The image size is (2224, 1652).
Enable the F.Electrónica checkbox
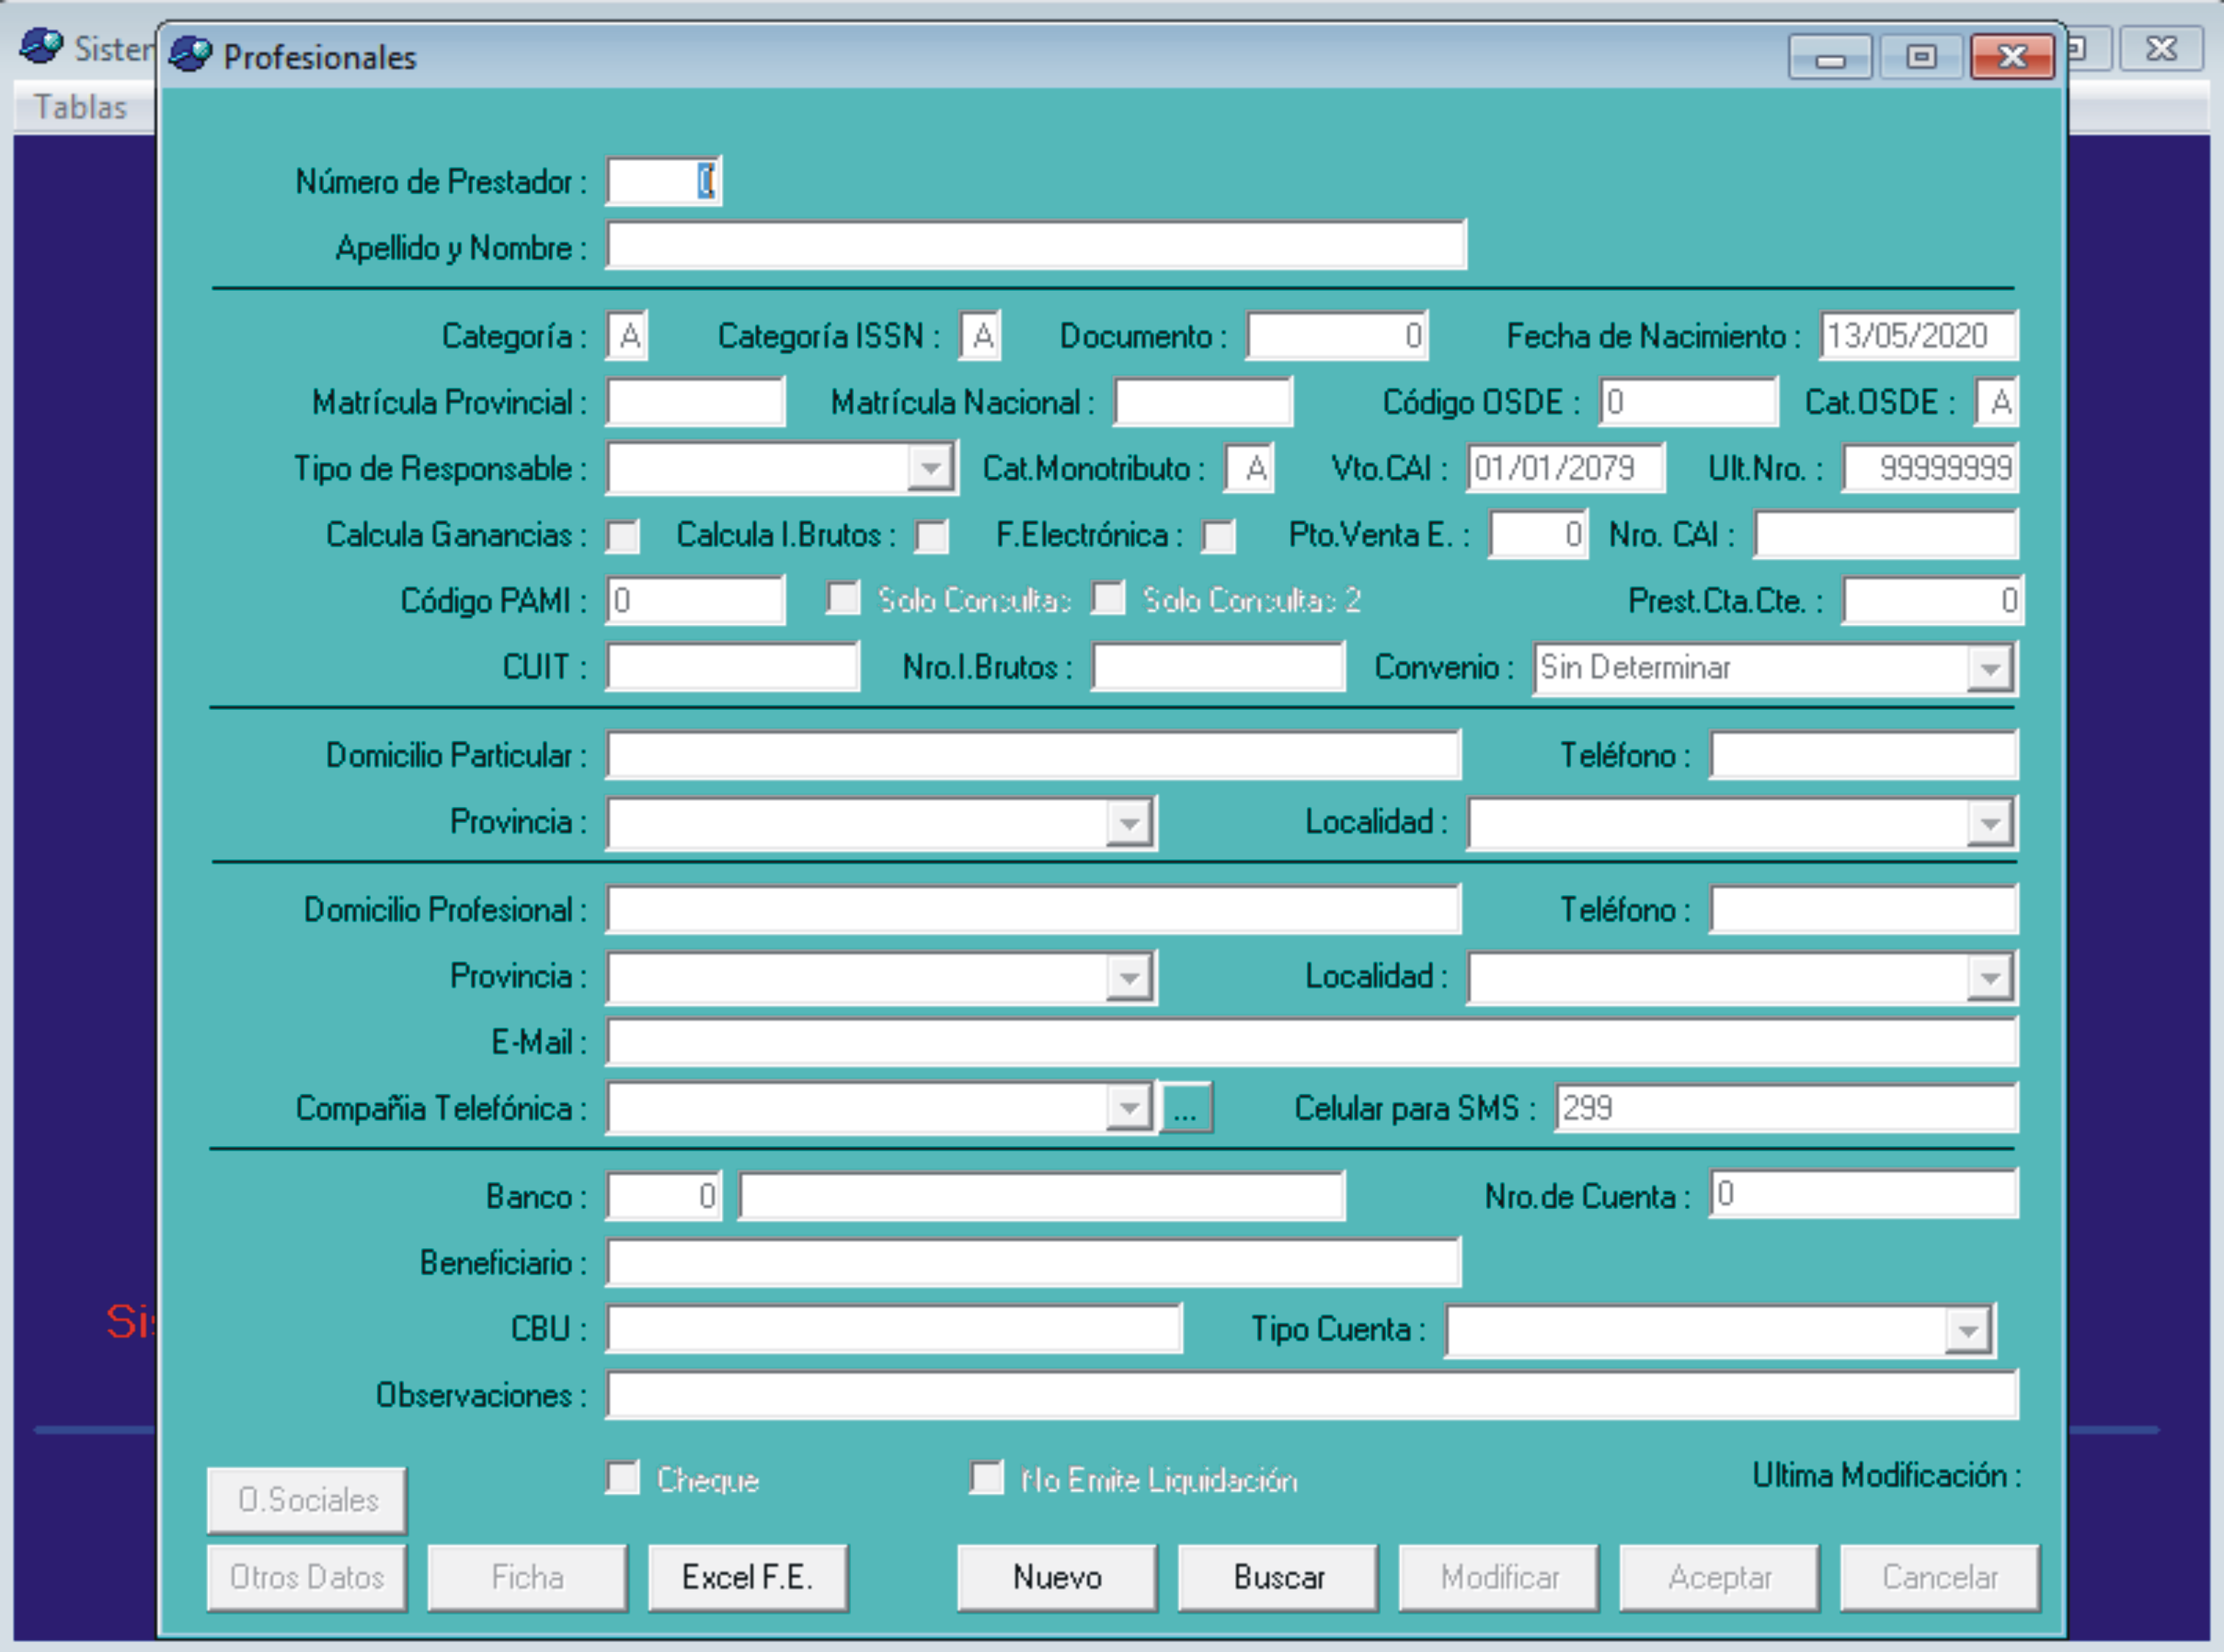click(x=1219, y=536)
